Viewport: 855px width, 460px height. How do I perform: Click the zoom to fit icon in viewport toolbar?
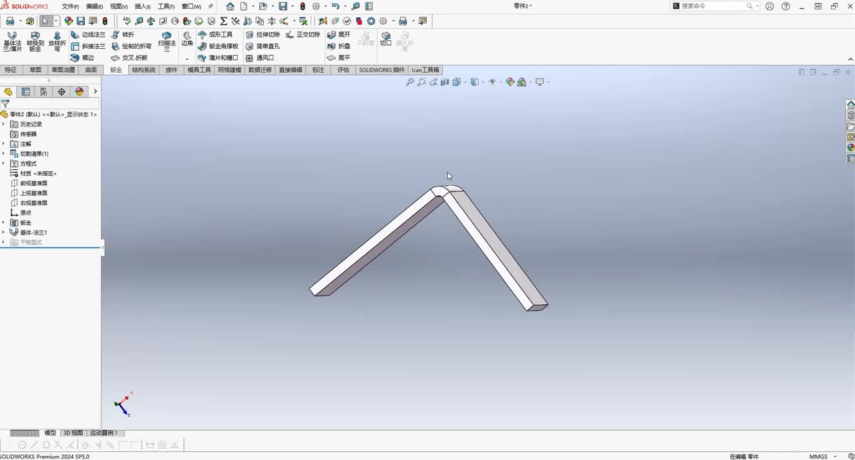pyautogui.click(x=410, y=82)
